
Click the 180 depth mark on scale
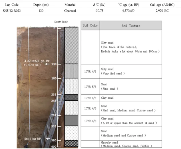(54, 78)
